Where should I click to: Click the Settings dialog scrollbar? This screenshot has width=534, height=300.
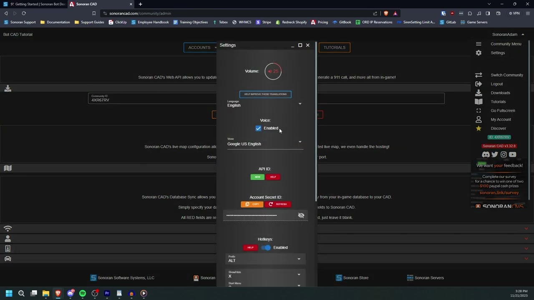coord(316,122)
